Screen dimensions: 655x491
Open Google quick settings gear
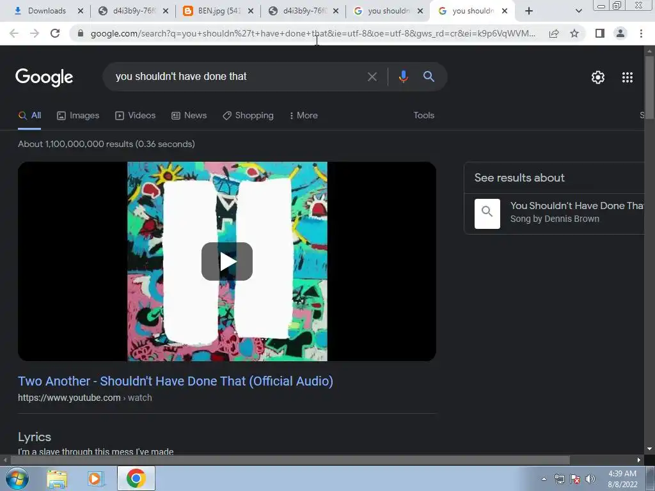(x=598, y=77)
